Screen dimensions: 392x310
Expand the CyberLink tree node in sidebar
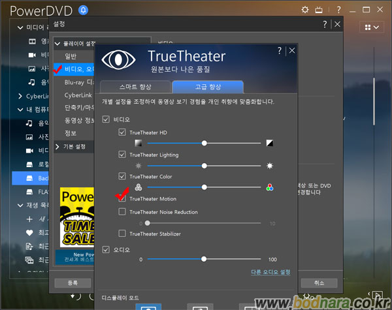point(20,96)
